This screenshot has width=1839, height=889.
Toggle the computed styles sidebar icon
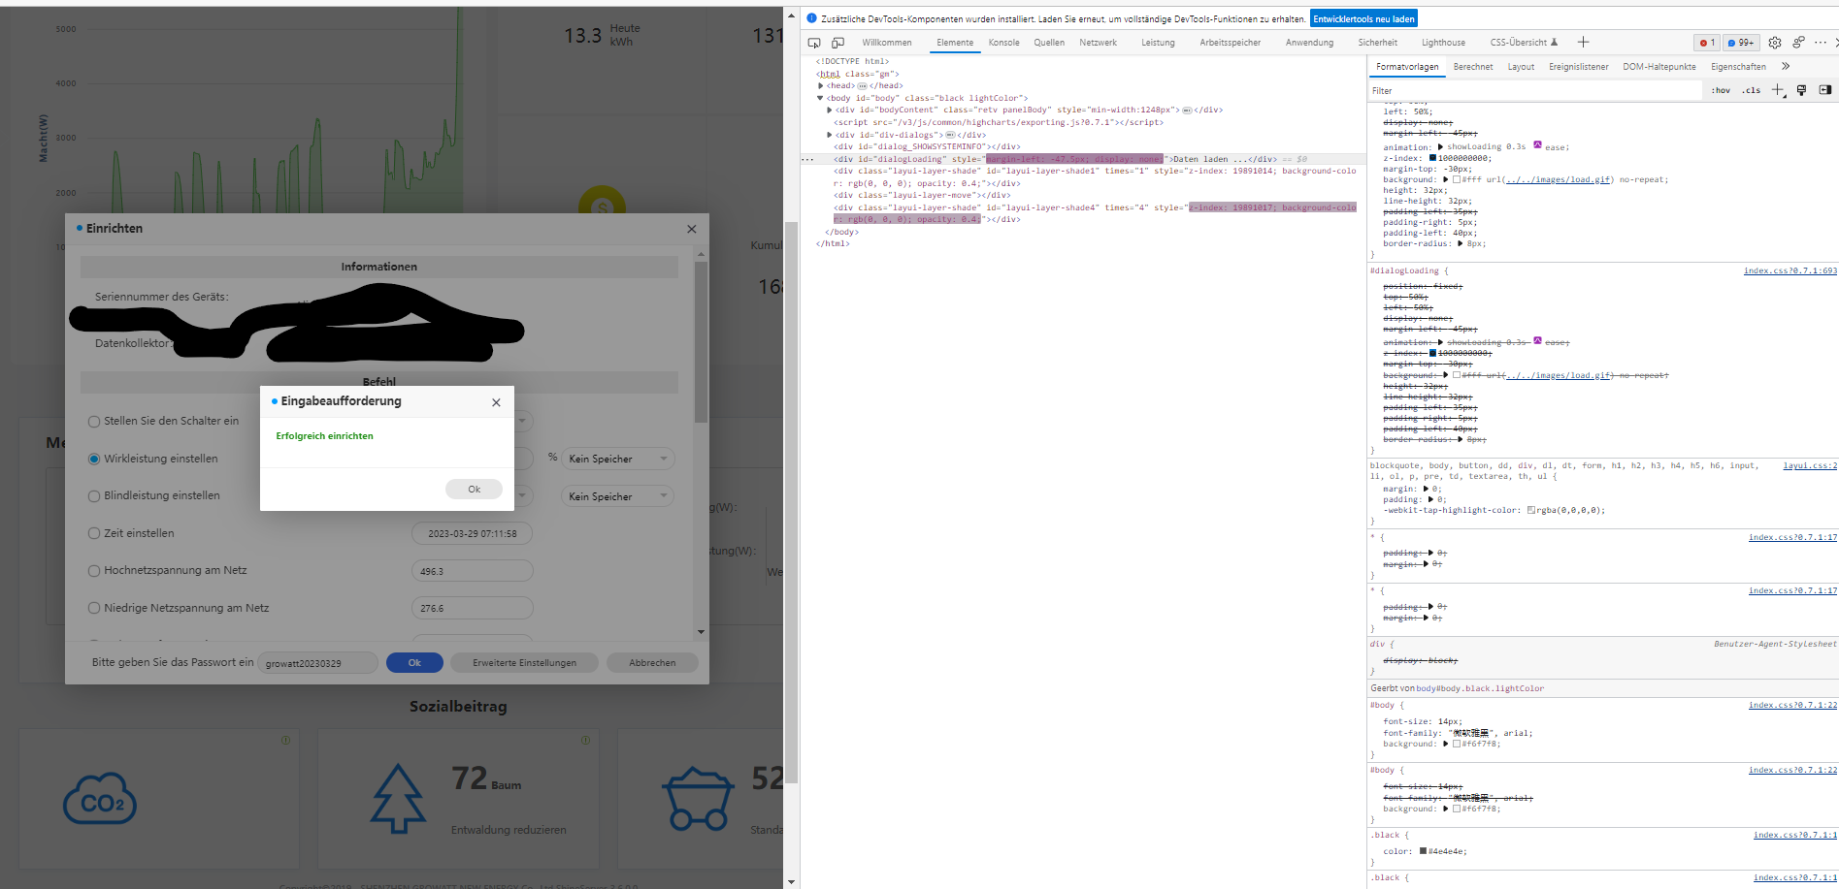coord(1824,90)
